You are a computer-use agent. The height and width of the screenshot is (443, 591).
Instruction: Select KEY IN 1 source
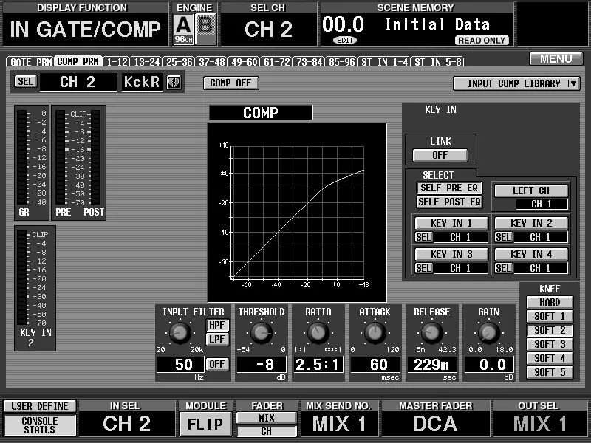(x=451, y=223)
